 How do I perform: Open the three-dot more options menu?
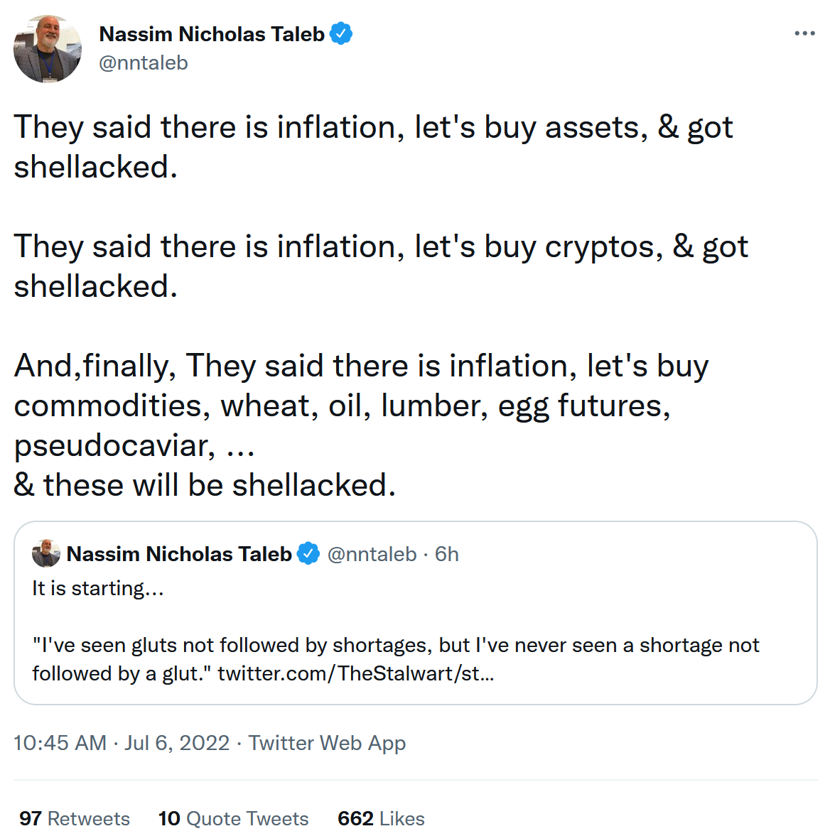coord(804,33)
